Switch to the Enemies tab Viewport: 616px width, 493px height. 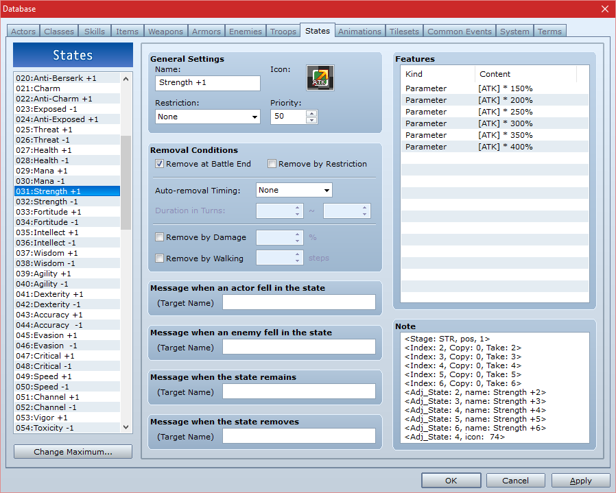[x=246, y=32]
